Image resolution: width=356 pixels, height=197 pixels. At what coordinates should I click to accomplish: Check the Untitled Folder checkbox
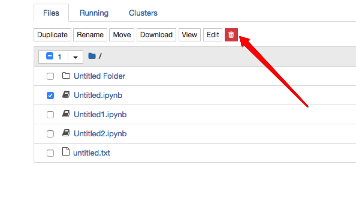[50, 76]
